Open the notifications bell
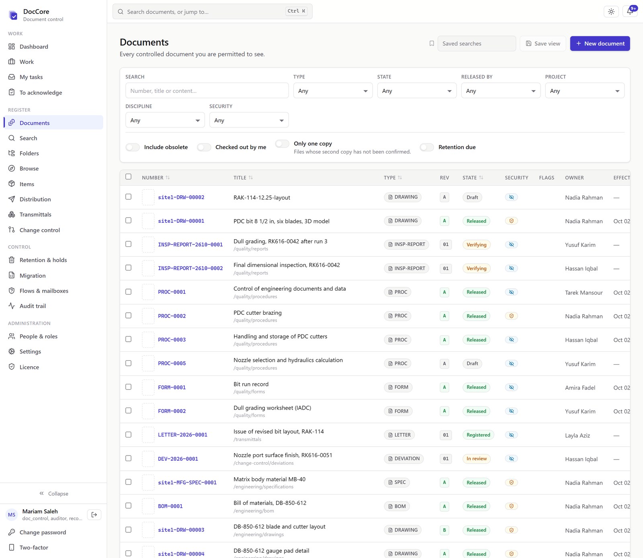The height and width of the screenshot is (558, 643). 630,12
